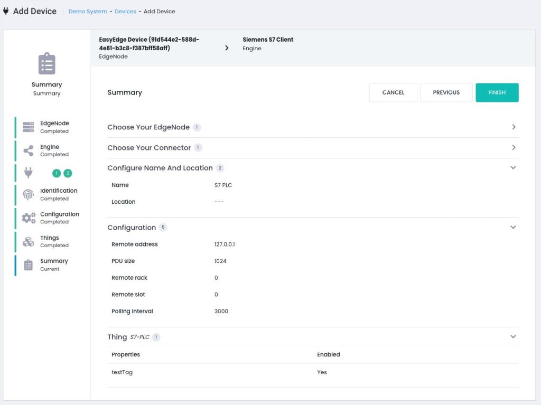Click count badge next to Choose Your Connector

point(198,148)
